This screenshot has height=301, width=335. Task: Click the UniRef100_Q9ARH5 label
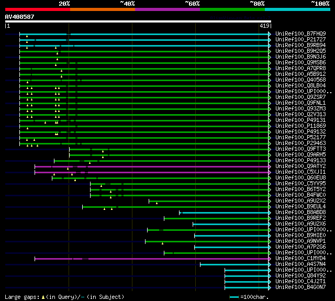300,155
